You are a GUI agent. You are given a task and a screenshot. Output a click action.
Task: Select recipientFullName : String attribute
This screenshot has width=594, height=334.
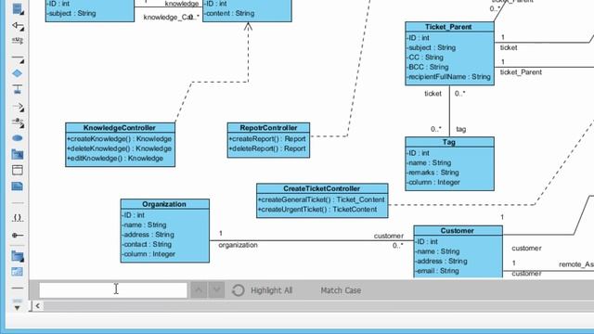click(x=449, y=77)
